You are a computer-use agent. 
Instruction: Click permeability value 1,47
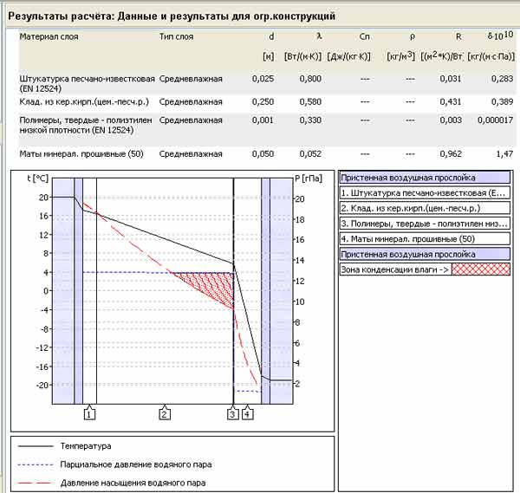504,154
